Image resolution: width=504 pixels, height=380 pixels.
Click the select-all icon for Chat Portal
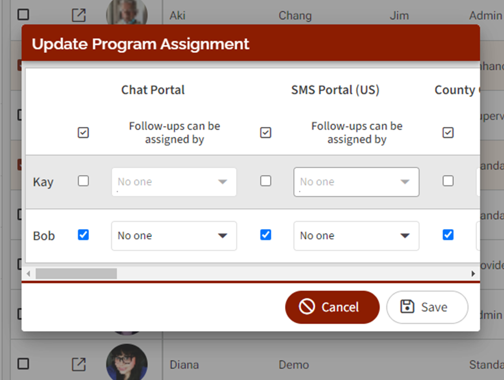83,133
